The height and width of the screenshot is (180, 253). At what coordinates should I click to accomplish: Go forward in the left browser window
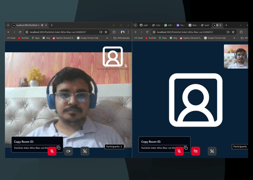pyautogui.click(x=14, y=32)
